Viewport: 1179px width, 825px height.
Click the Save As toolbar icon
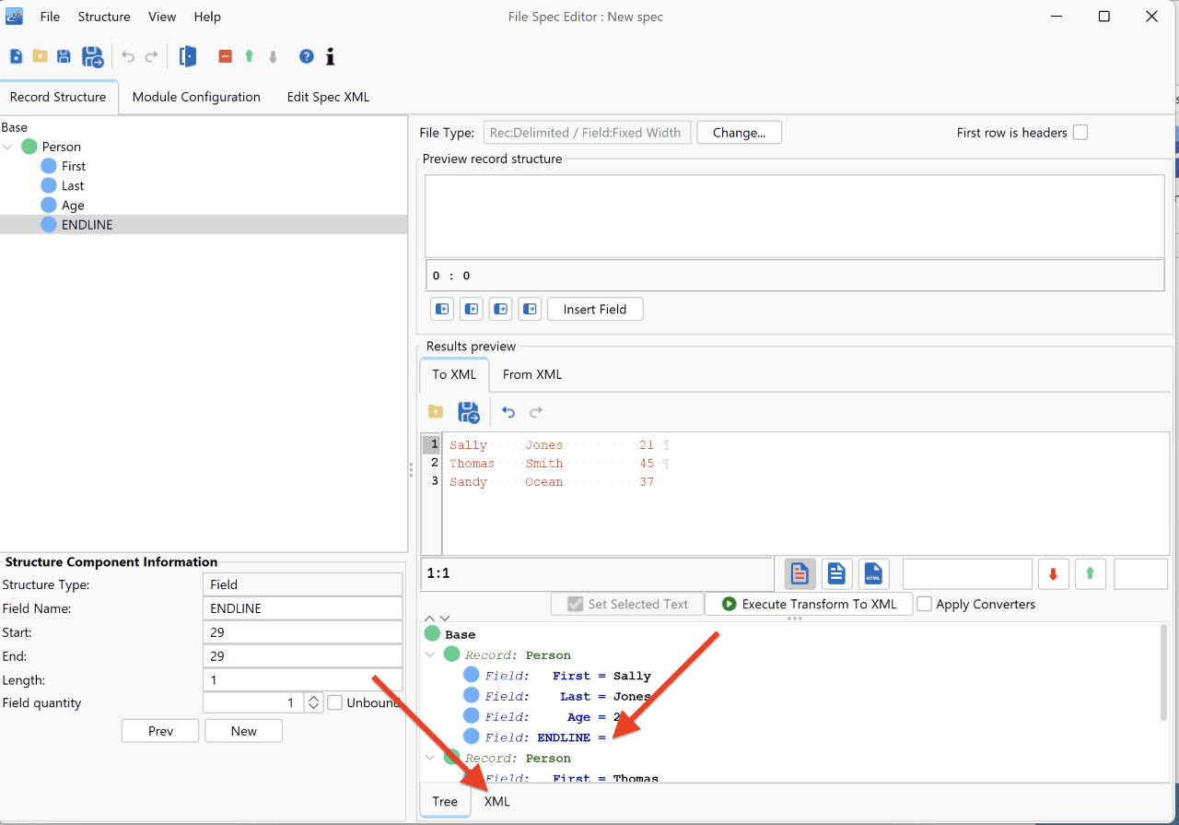click(x=93, y=57)
